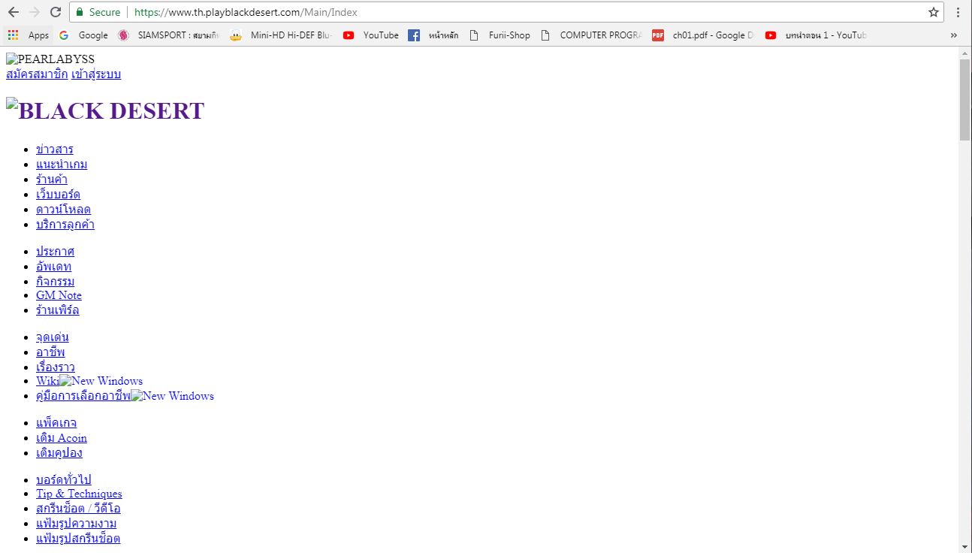Go to the ประกาศ page
Screen dimensions: 972x553
[55, 251]
